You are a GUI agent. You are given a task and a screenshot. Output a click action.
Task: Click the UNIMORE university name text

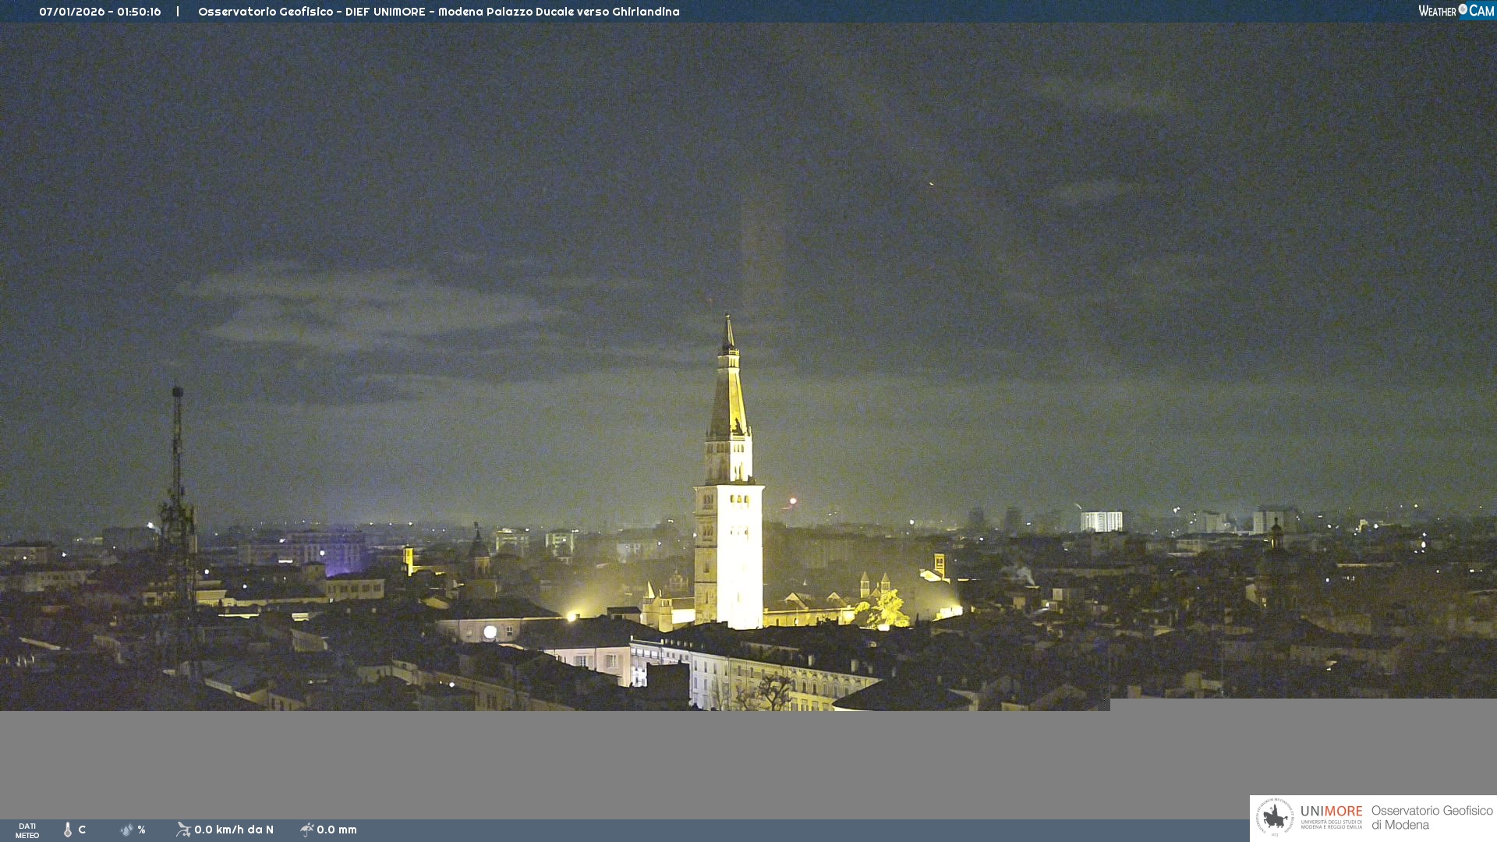[x=1331, y=812]
